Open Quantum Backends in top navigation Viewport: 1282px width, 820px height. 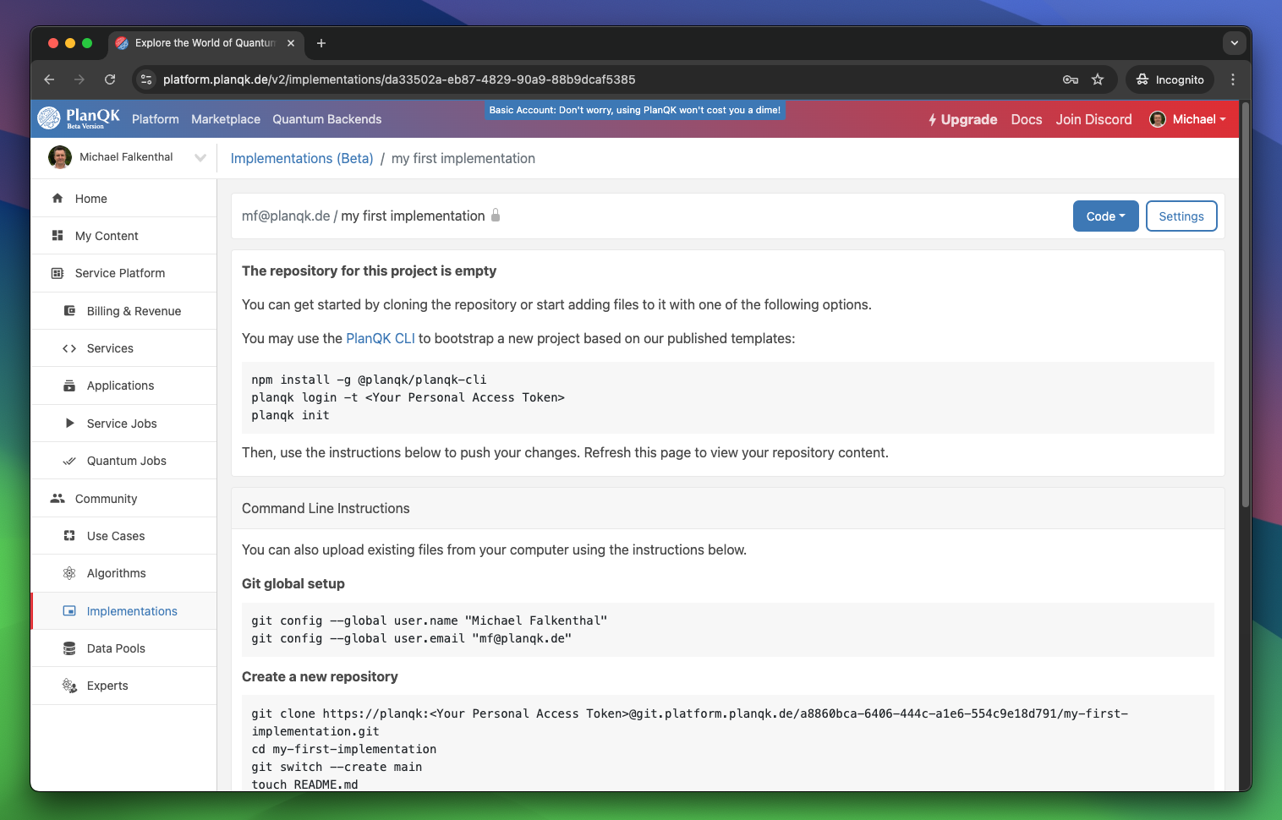click(326, 119)
